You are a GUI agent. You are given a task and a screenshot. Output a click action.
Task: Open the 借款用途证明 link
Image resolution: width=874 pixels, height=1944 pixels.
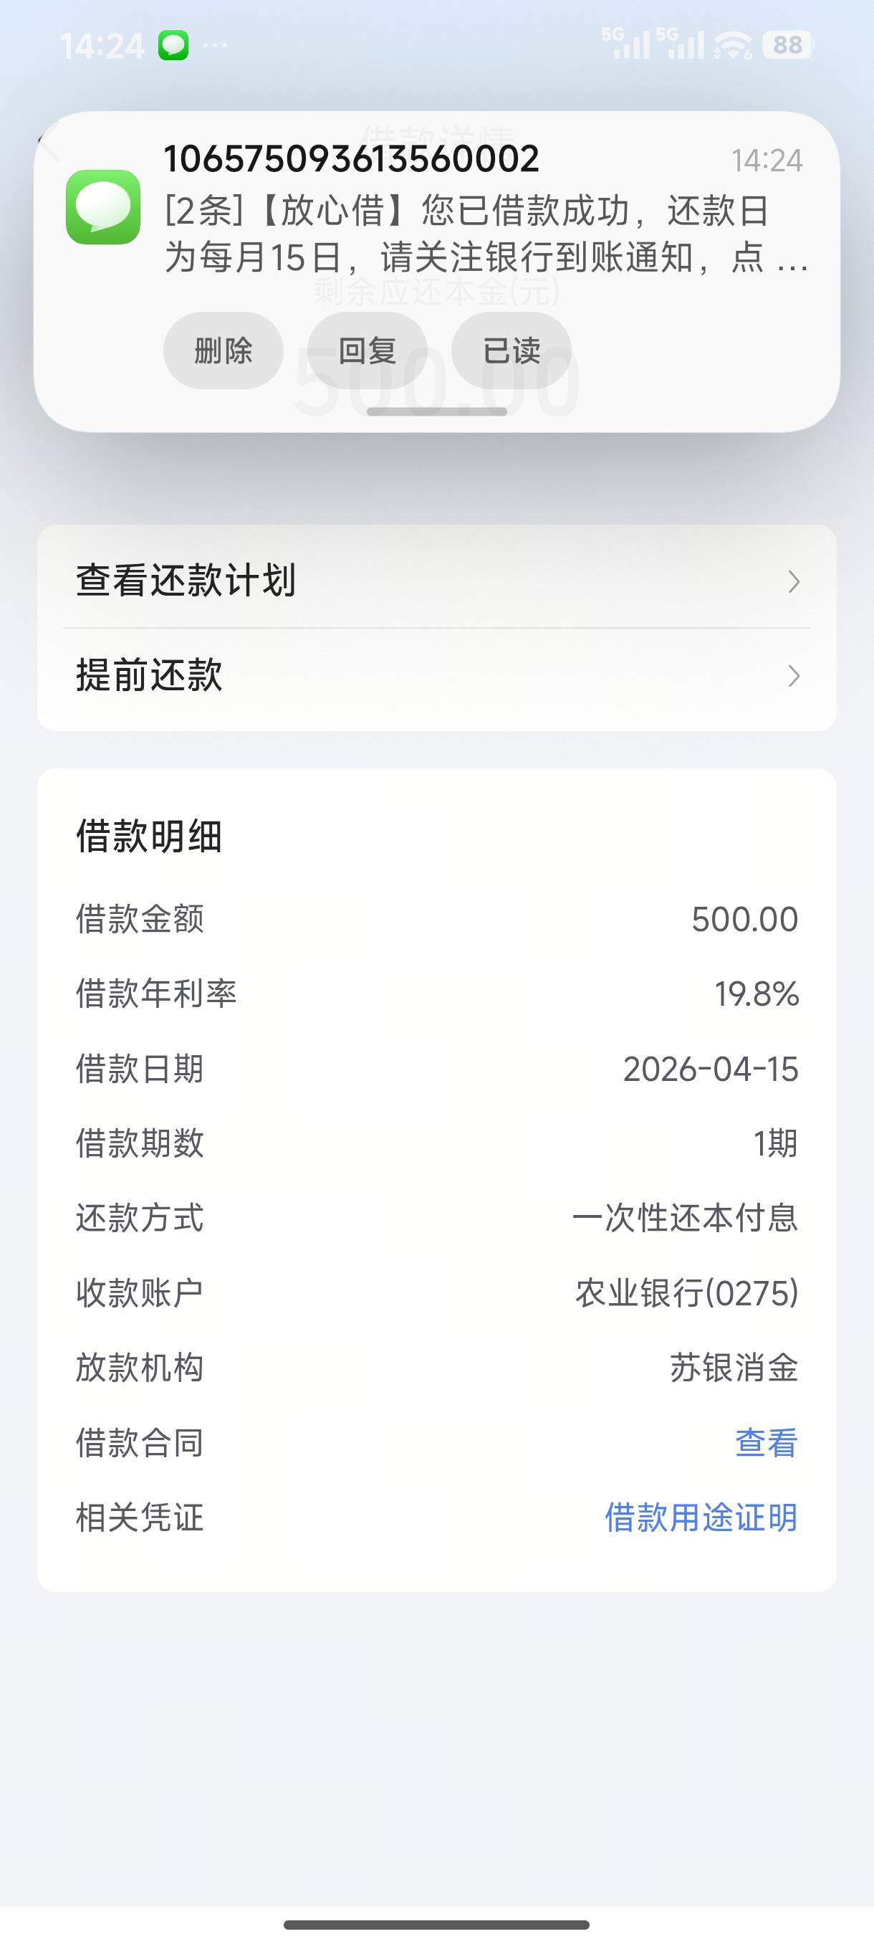pyautogui.click(x=701, y=1517)
